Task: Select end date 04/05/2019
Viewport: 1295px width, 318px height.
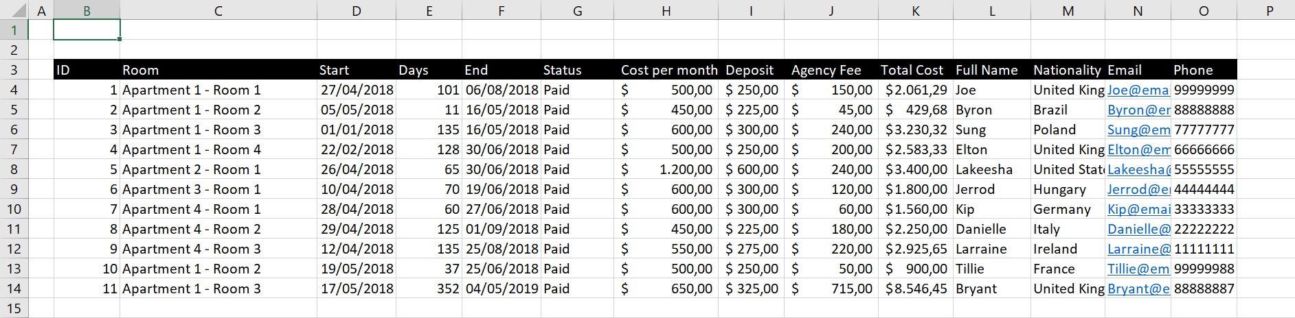Action: 502,289
